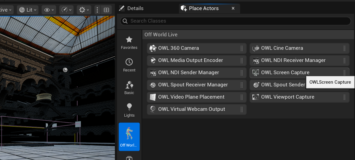Click the OWL Video Plane Placement icon
Screen dimensions: 355x160
point(153,97)
